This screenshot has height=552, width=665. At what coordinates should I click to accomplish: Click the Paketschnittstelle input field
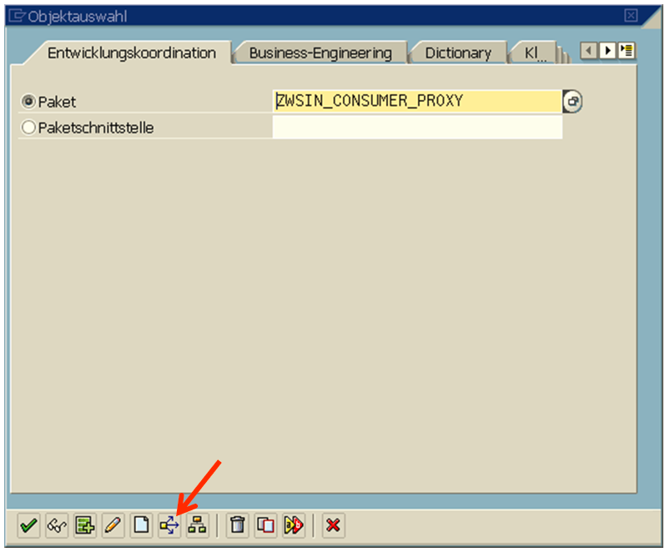point(417,128)
